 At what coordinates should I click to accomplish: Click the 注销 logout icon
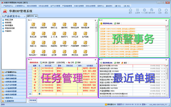pyautogui.click(x=160, y=11)
